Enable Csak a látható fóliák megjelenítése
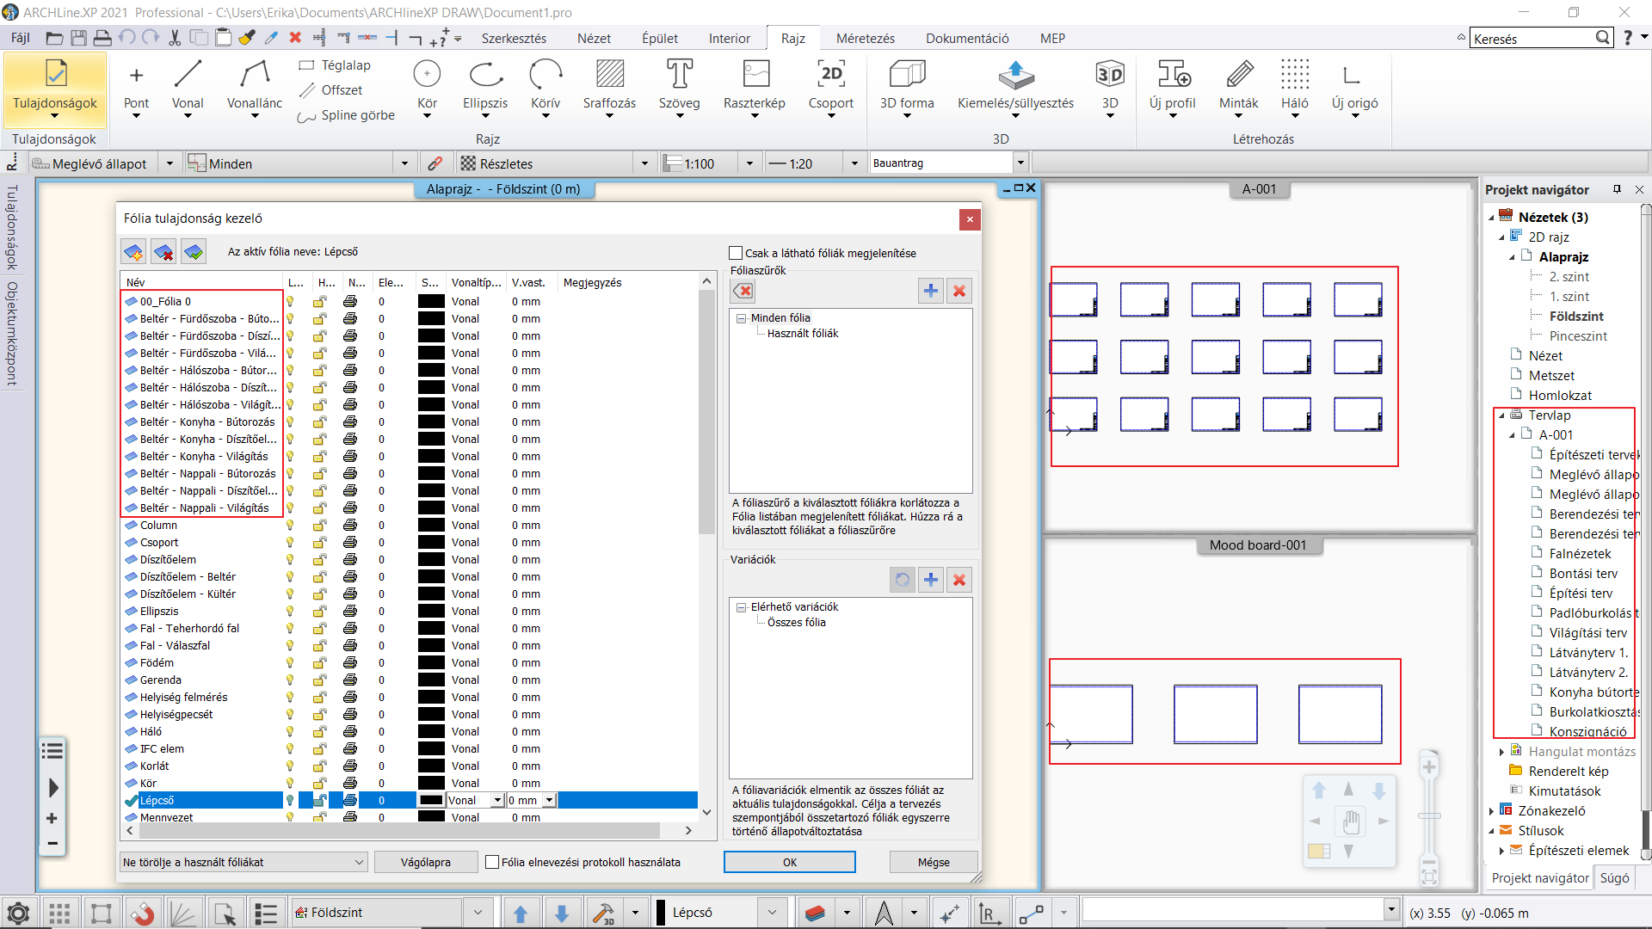Viewport: 1652px width, 929px height. click(736, 253)
